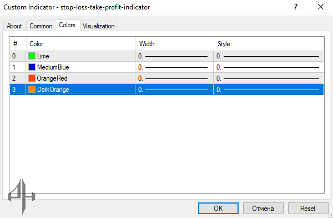Open width dropdown for MediumBlue row
The image size is (333, 218).
tap(174, 67)
